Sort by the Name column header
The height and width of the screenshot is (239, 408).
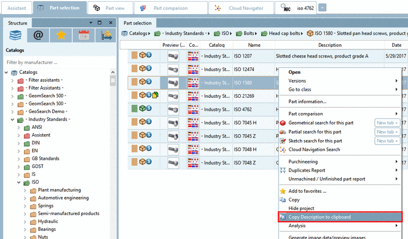tap(254, 45)
